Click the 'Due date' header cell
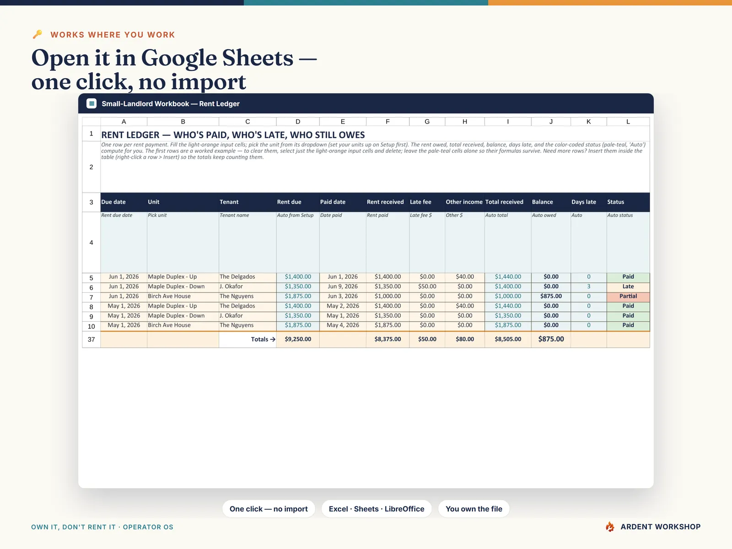The width and height of the screenshot is (732, 549). pos(124,202)
